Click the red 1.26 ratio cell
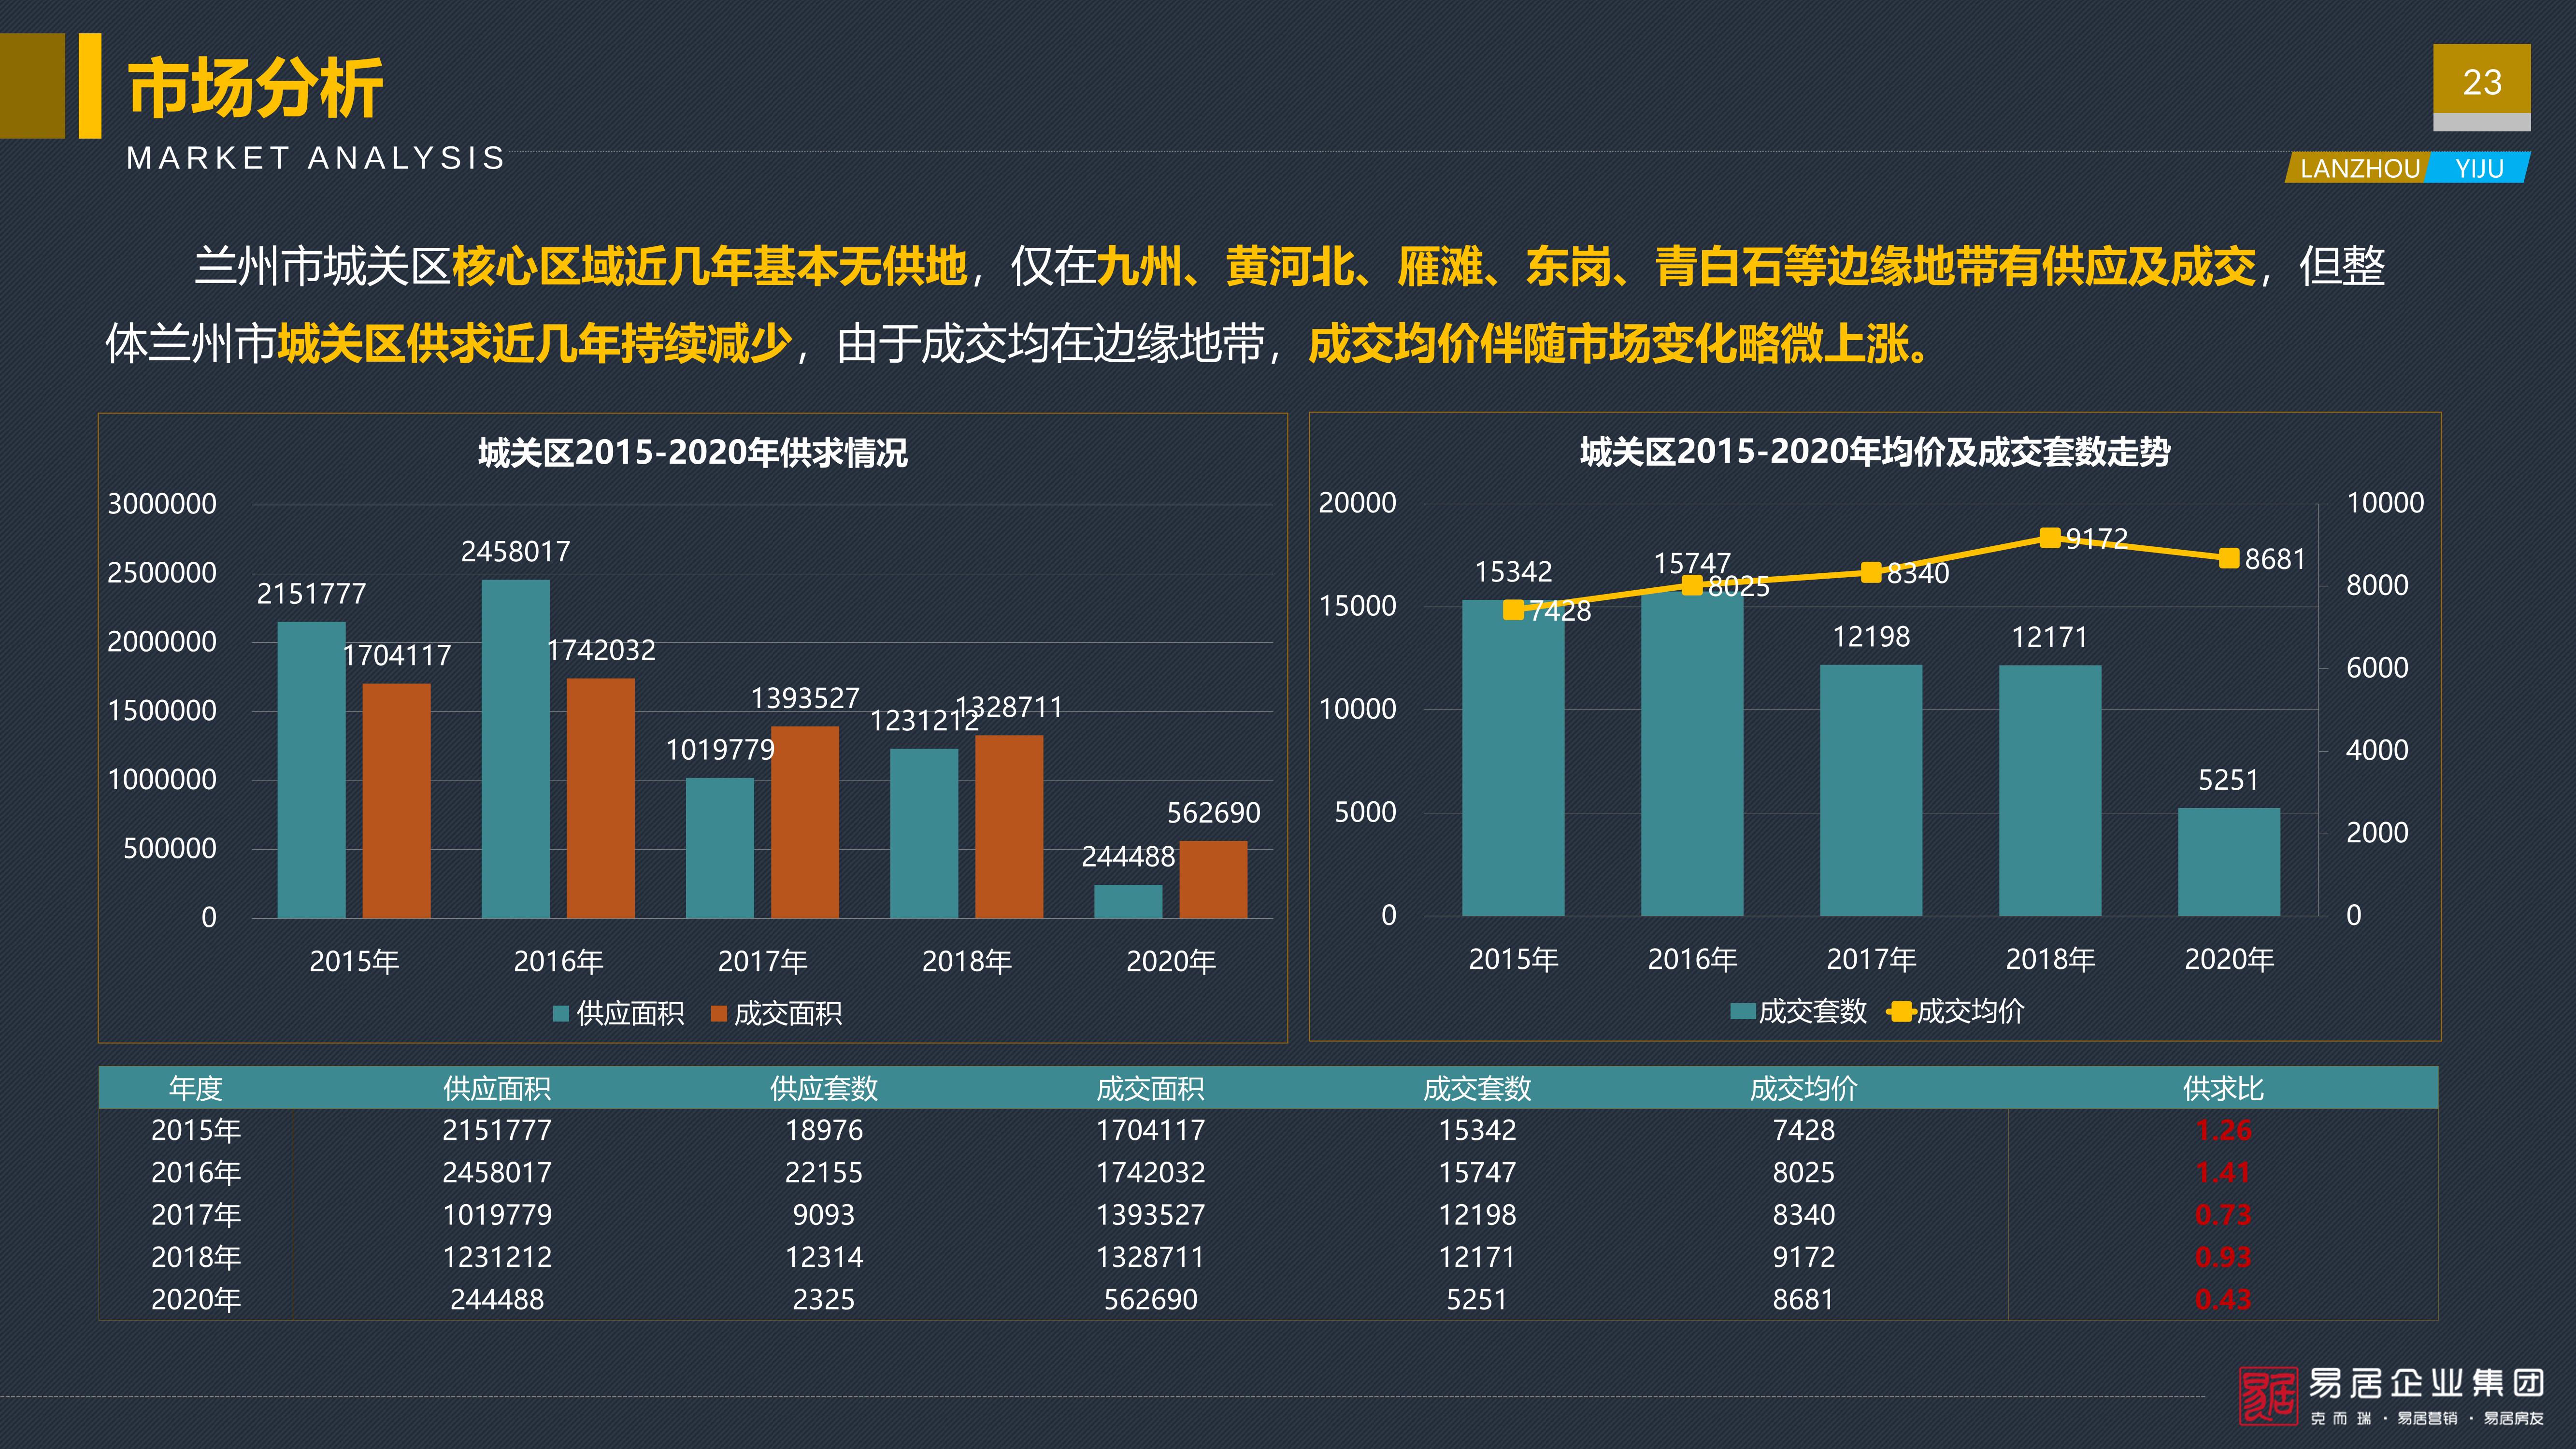 pyautogui.click(x=2223, y=1130)
